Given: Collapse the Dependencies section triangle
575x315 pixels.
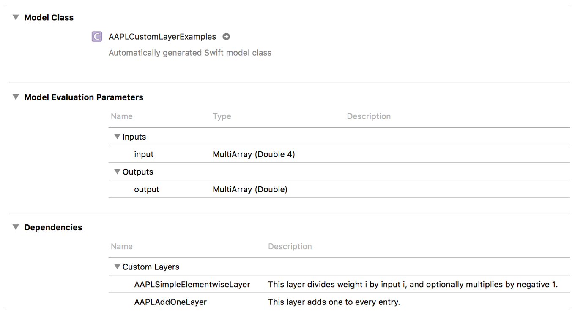Looking at the screenshot, I should (16, 227).
